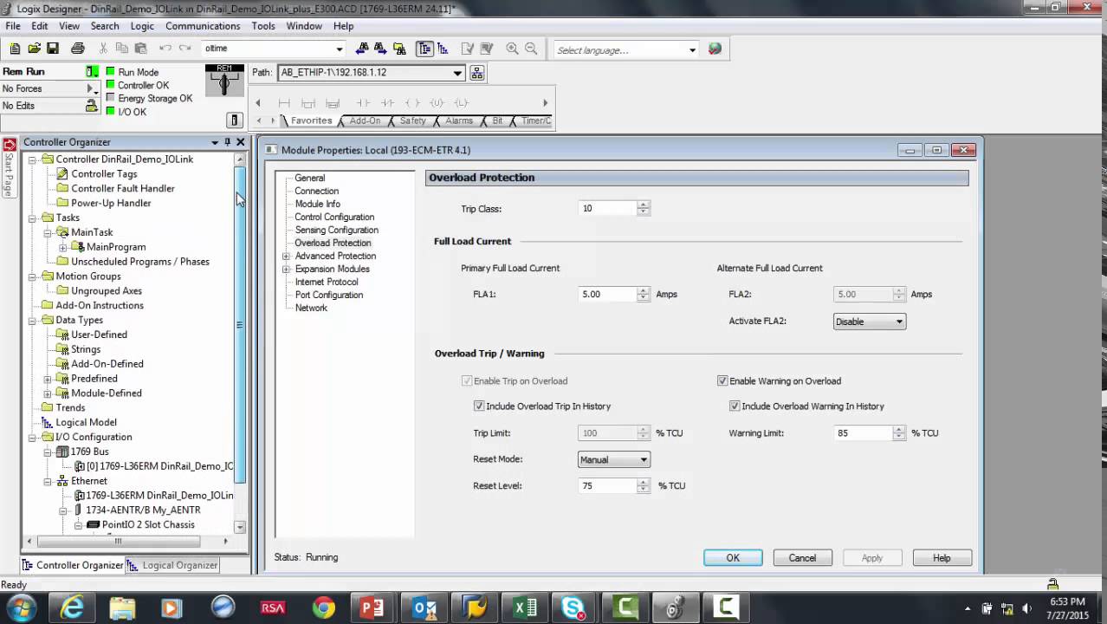Screen dimensions: 1107x624
Task: Click the Help button in the dialog
Action: tap(942, 558)
